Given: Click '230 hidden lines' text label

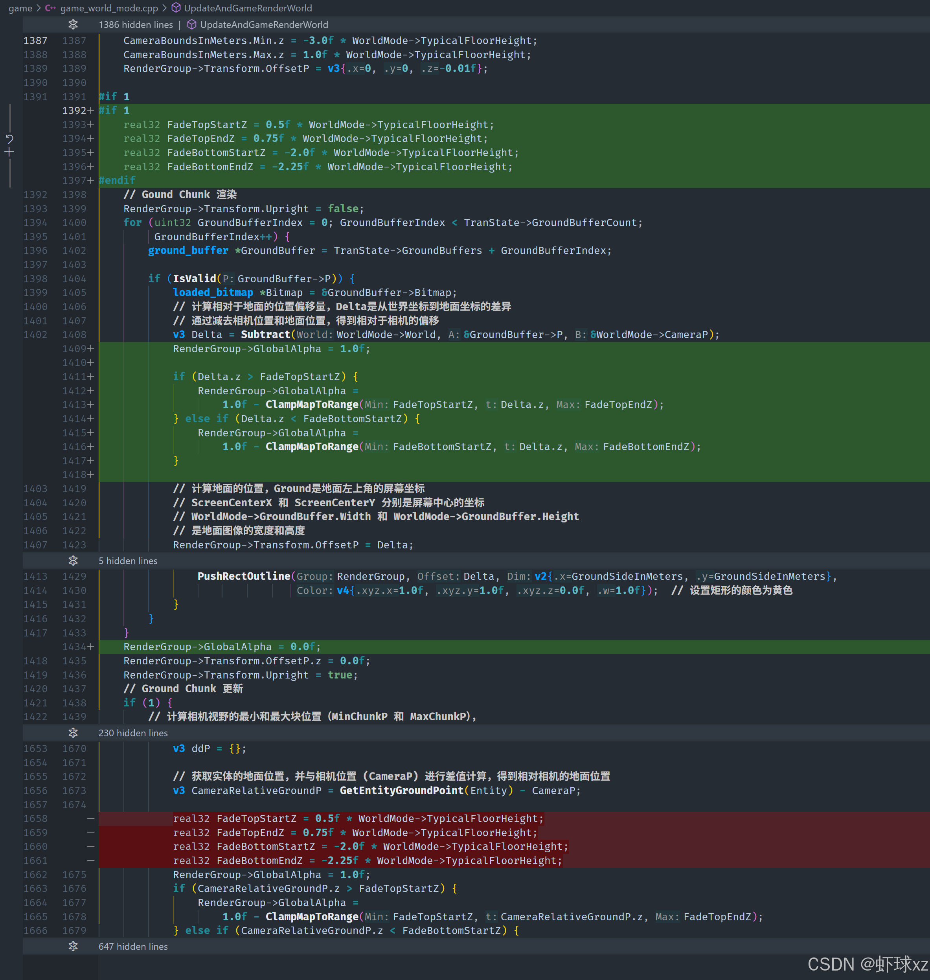Looking at the screenshot, I should pos(133,733).
